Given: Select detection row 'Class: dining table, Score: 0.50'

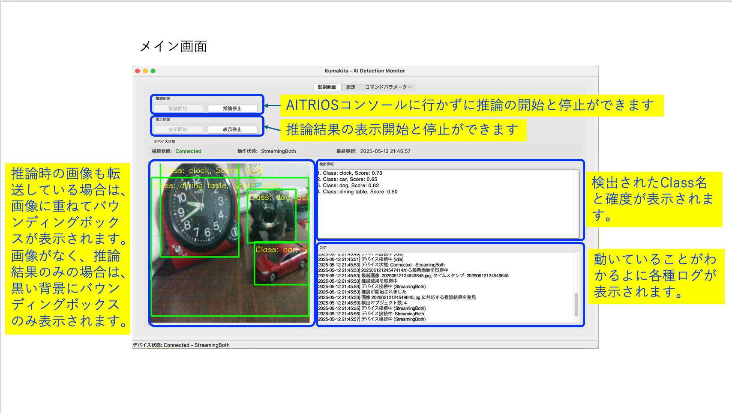Looking at the screenshot, I should [x=357, y=192].
